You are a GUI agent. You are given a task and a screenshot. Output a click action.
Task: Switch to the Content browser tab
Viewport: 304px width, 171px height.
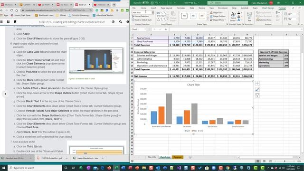tap(27, 4)
